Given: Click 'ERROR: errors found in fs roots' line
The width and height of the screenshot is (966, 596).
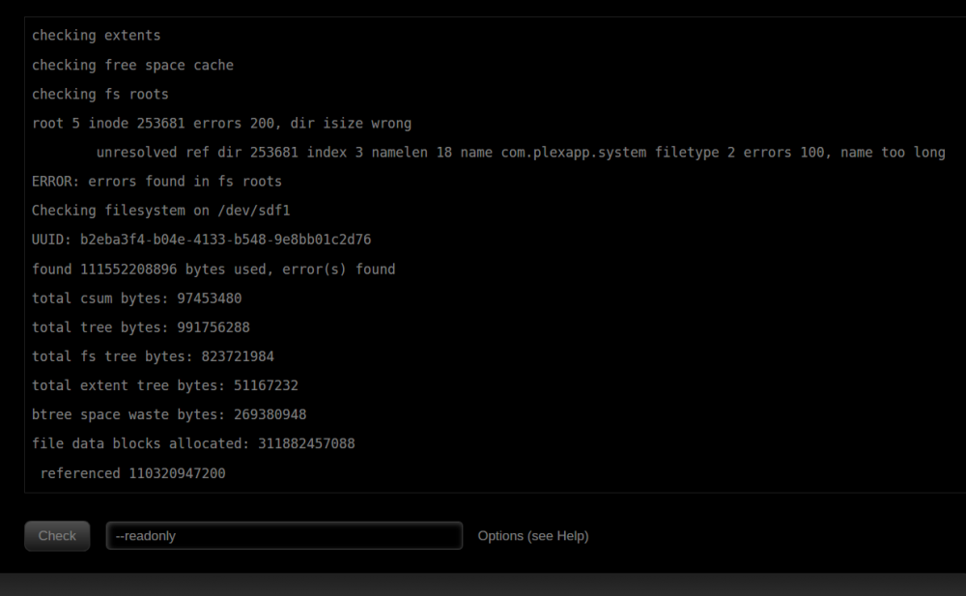Looking at the screenshot, I should coord(156,182).
